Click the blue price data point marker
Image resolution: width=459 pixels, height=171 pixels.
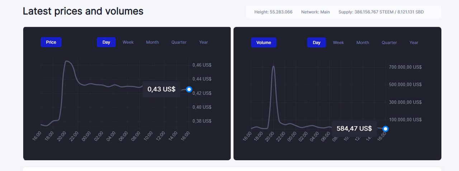click(189, 89)
